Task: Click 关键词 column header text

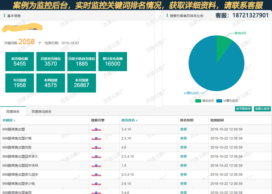Action: click(7, 120)
